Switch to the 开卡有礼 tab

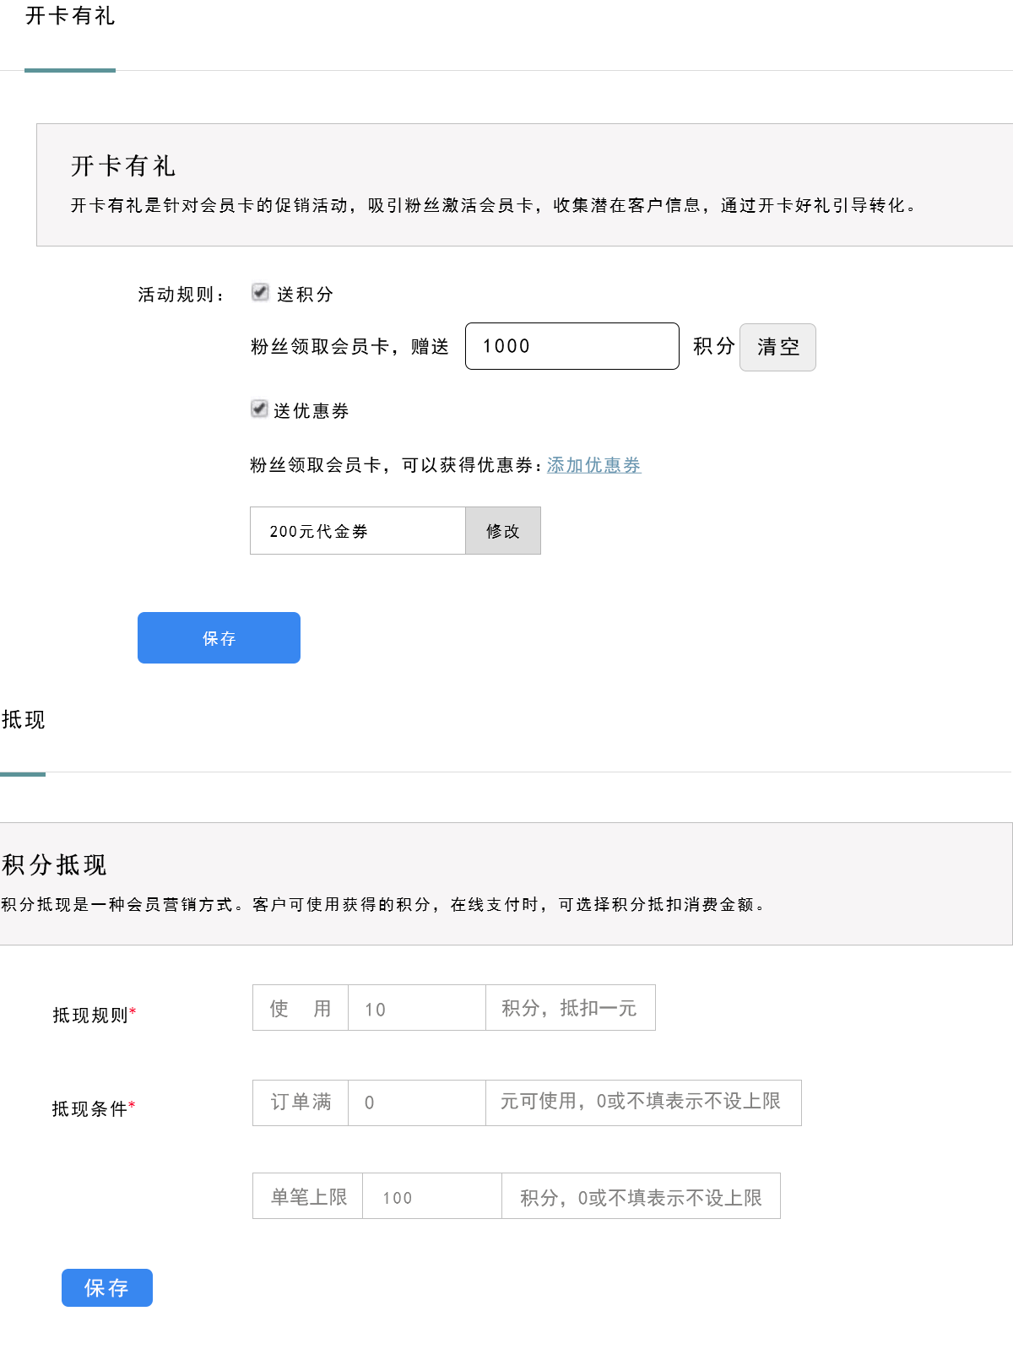[70, 17]
